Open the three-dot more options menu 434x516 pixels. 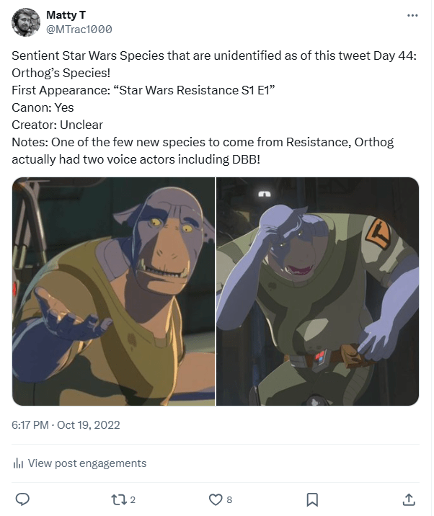pos(412,15)
